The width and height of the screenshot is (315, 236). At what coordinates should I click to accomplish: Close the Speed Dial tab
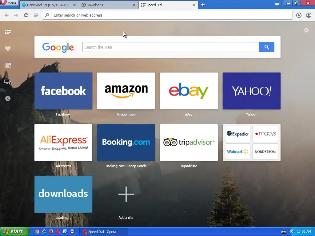pos(194,5)
